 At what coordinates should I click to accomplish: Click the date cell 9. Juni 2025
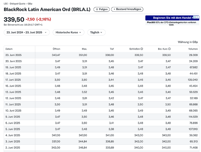click(13, 117)
